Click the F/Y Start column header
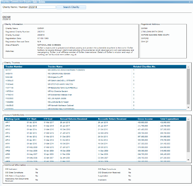The image size is (193, 186). click(34, 119)
